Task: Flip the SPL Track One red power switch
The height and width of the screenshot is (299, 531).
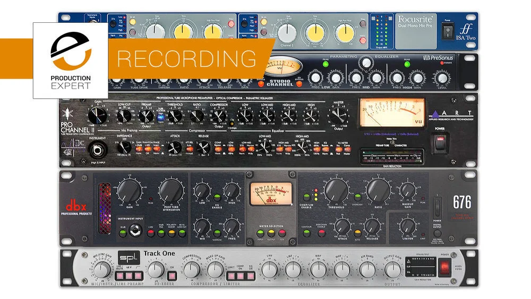Action: [x=444, y=268]
